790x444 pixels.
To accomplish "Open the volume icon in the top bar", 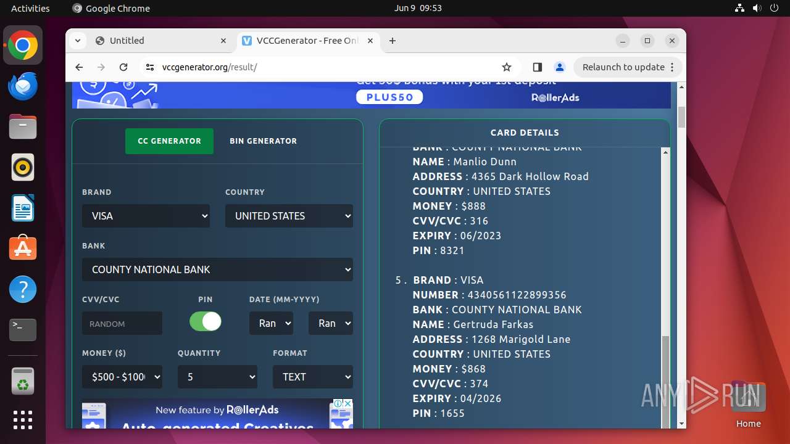I will tap(757, 8).
